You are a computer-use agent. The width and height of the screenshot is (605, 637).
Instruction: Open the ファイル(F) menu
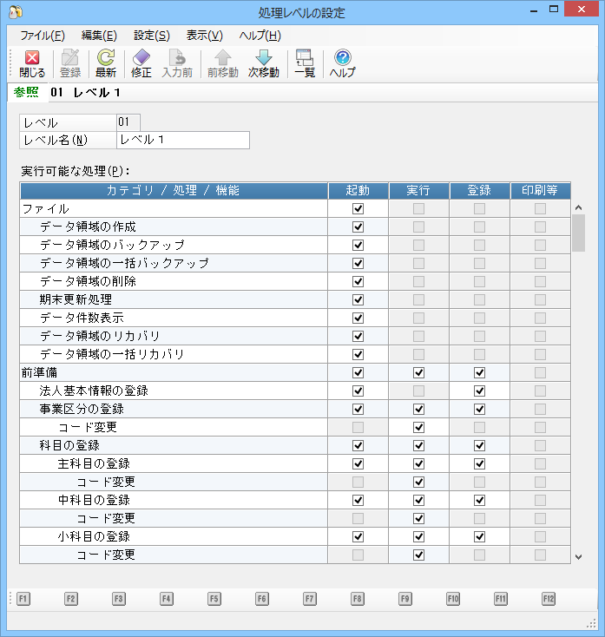pos(42,36)
